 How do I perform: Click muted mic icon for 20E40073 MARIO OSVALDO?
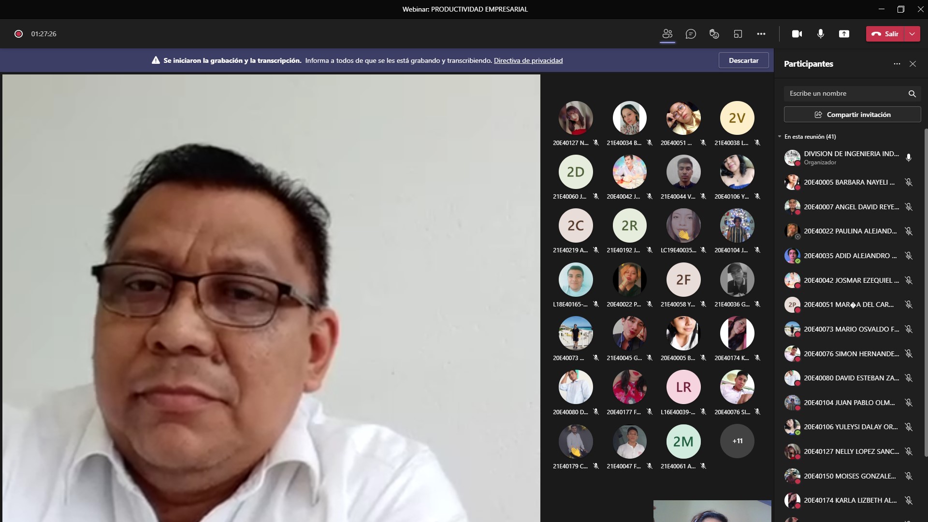tap(909, 329)
